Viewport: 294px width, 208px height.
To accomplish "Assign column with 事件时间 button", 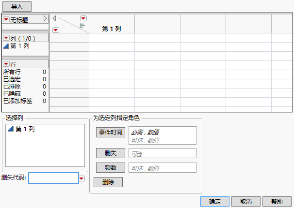I will coord(111,133).
